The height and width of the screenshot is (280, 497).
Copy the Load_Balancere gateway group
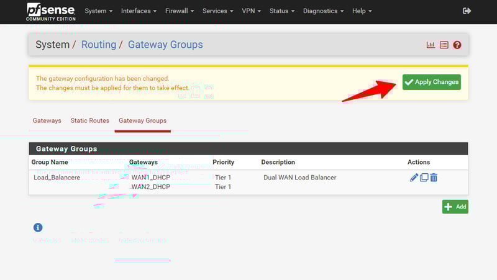424,178
